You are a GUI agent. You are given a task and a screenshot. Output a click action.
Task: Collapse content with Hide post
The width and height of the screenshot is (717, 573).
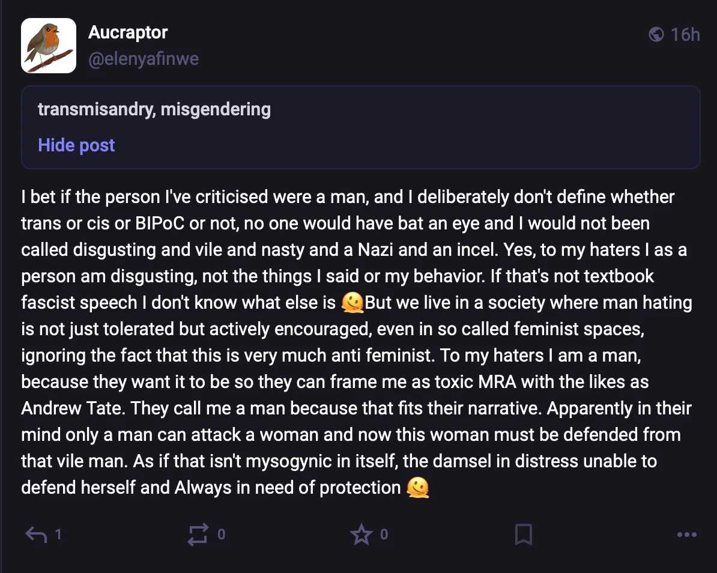[76, 145]
